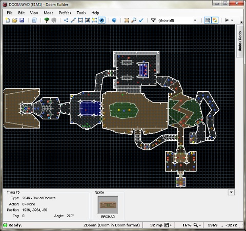Open a map with the folder icon
This screenshot has width=246, height=231.
15,20
